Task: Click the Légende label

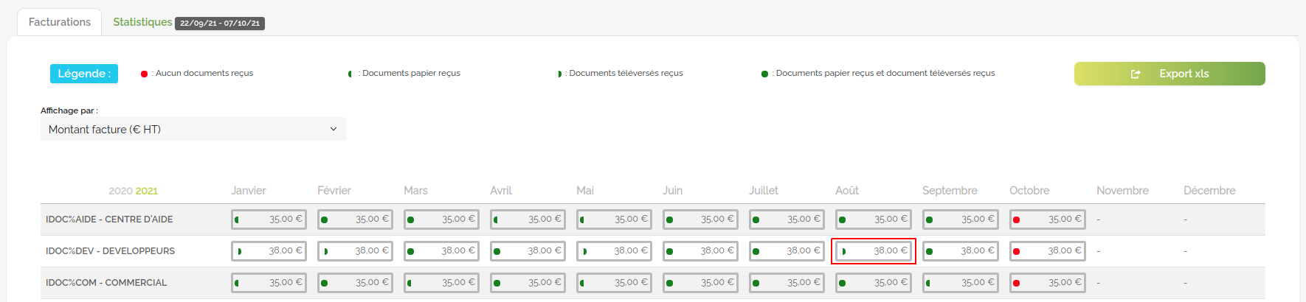Action: (84, 74)
